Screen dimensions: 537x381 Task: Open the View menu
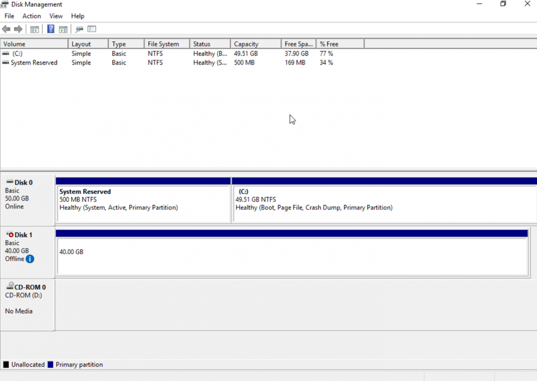coord(56,16)
